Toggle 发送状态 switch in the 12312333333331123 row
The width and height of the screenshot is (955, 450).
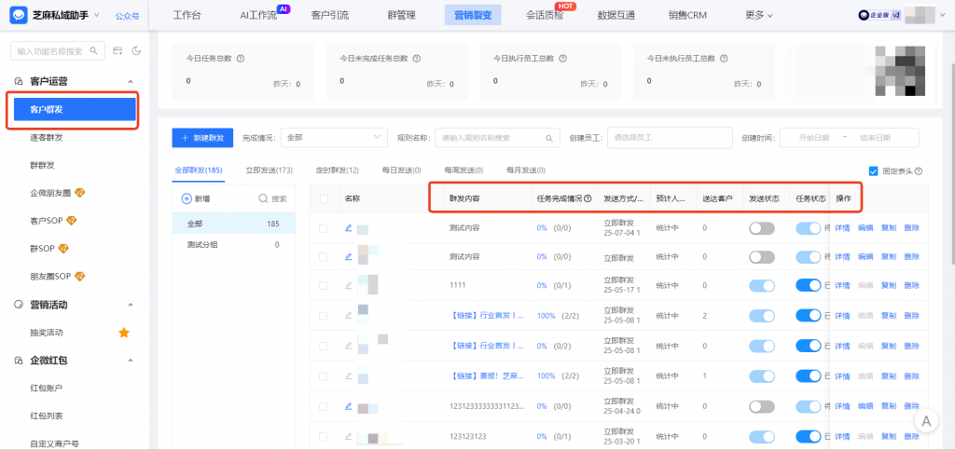tap(762, 405)
